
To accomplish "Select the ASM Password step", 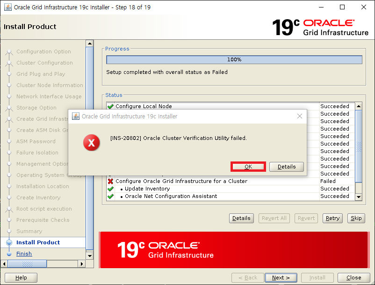I will (x=36, y=141).
